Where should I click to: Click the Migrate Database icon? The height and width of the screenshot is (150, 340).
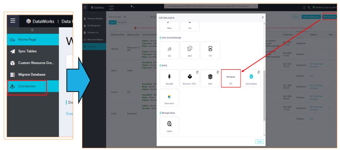12,75
